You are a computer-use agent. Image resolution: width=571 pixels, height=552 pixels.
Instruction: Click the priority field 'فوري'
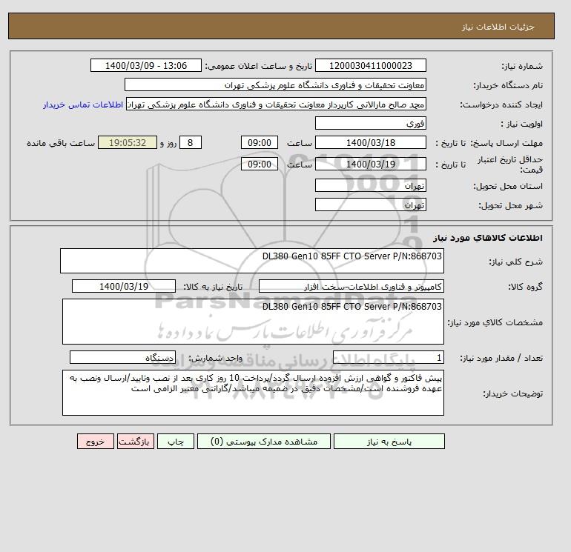tap(370, 123)
